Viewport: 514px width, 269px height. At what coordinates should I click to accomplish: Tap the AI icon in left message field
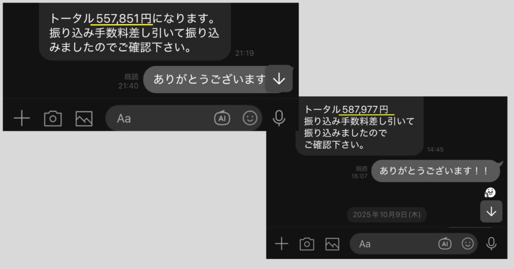(222, 118)
